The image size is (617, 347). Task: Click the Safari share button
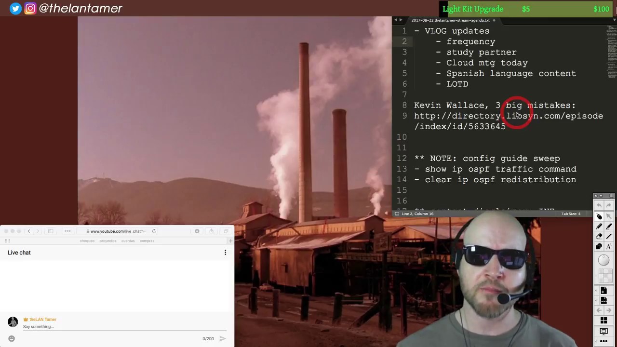pos(211,231)
